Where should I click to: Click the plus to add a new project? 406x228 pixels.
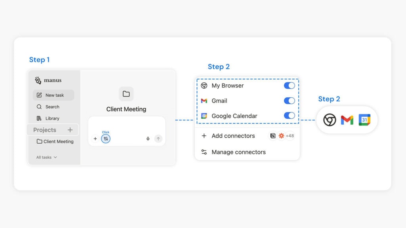pyautogui.click(x=70, y=129)
